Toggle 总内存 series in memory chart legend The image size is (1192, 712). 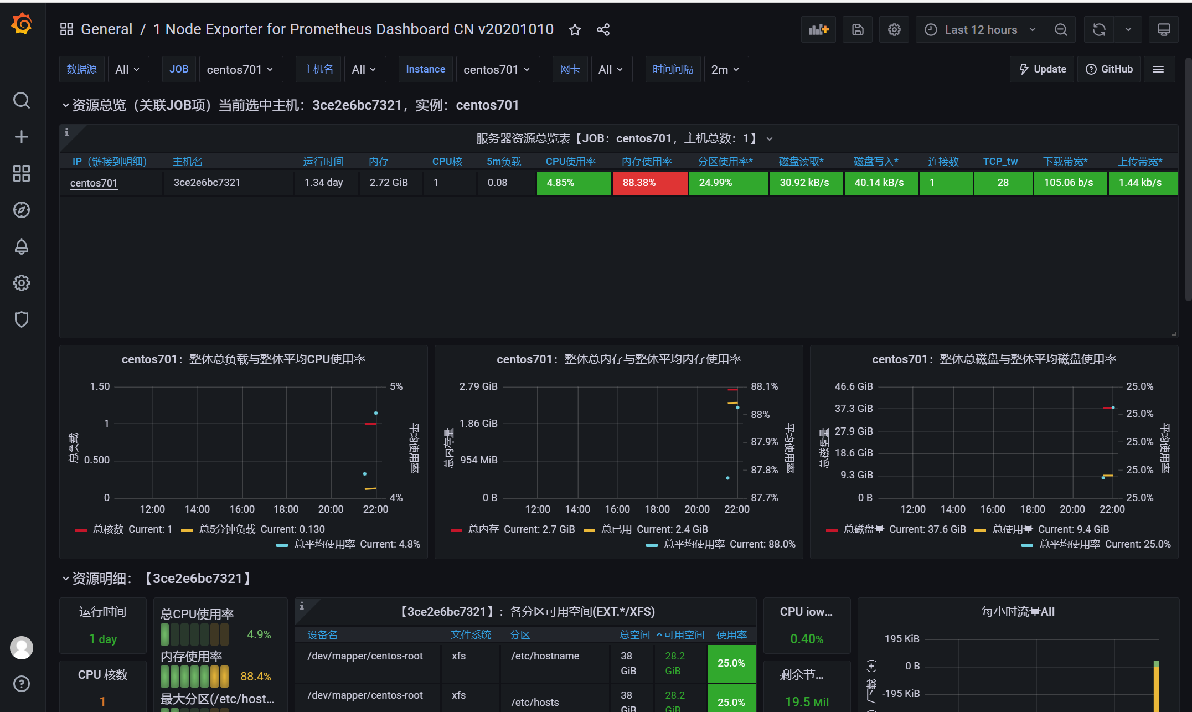click(483, 529)
